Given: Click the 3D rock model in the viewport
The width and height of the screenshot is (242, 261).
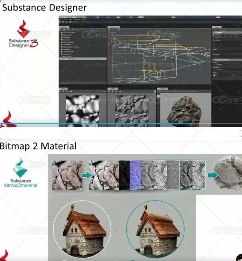Looking at the screenshot, I should (x=184, y=111).
